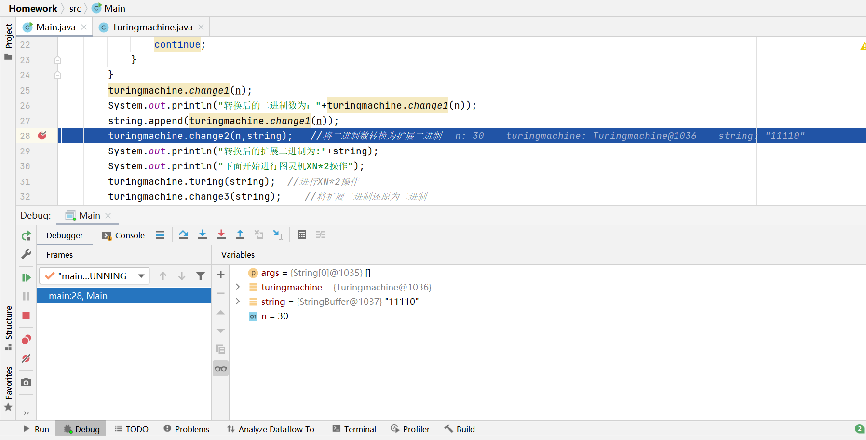Select frame main:28, Main
866x440 pixels.
point(124,296)
